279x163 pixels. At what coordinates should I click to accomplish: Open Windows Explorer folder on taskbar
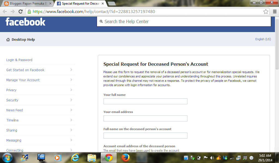(92, 158)
